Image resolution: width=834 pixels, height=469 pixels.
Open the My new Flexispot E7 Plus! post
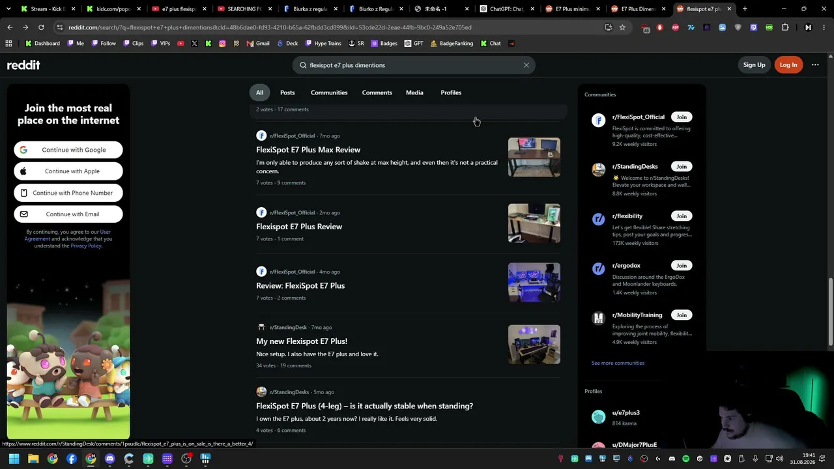(302, 341)
